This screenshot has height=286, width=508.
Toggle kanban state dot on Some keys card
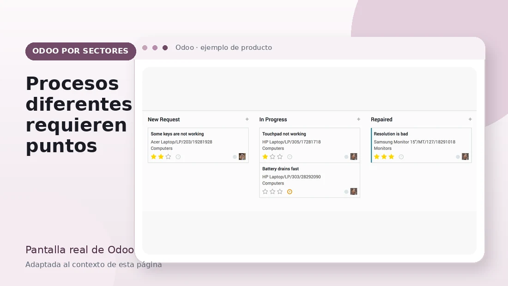[x=235, y=157]
